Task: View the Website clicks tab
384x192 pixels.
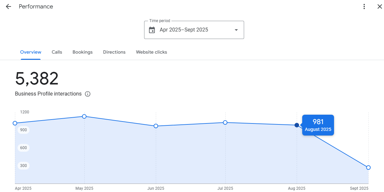Action: click(151, 52)
